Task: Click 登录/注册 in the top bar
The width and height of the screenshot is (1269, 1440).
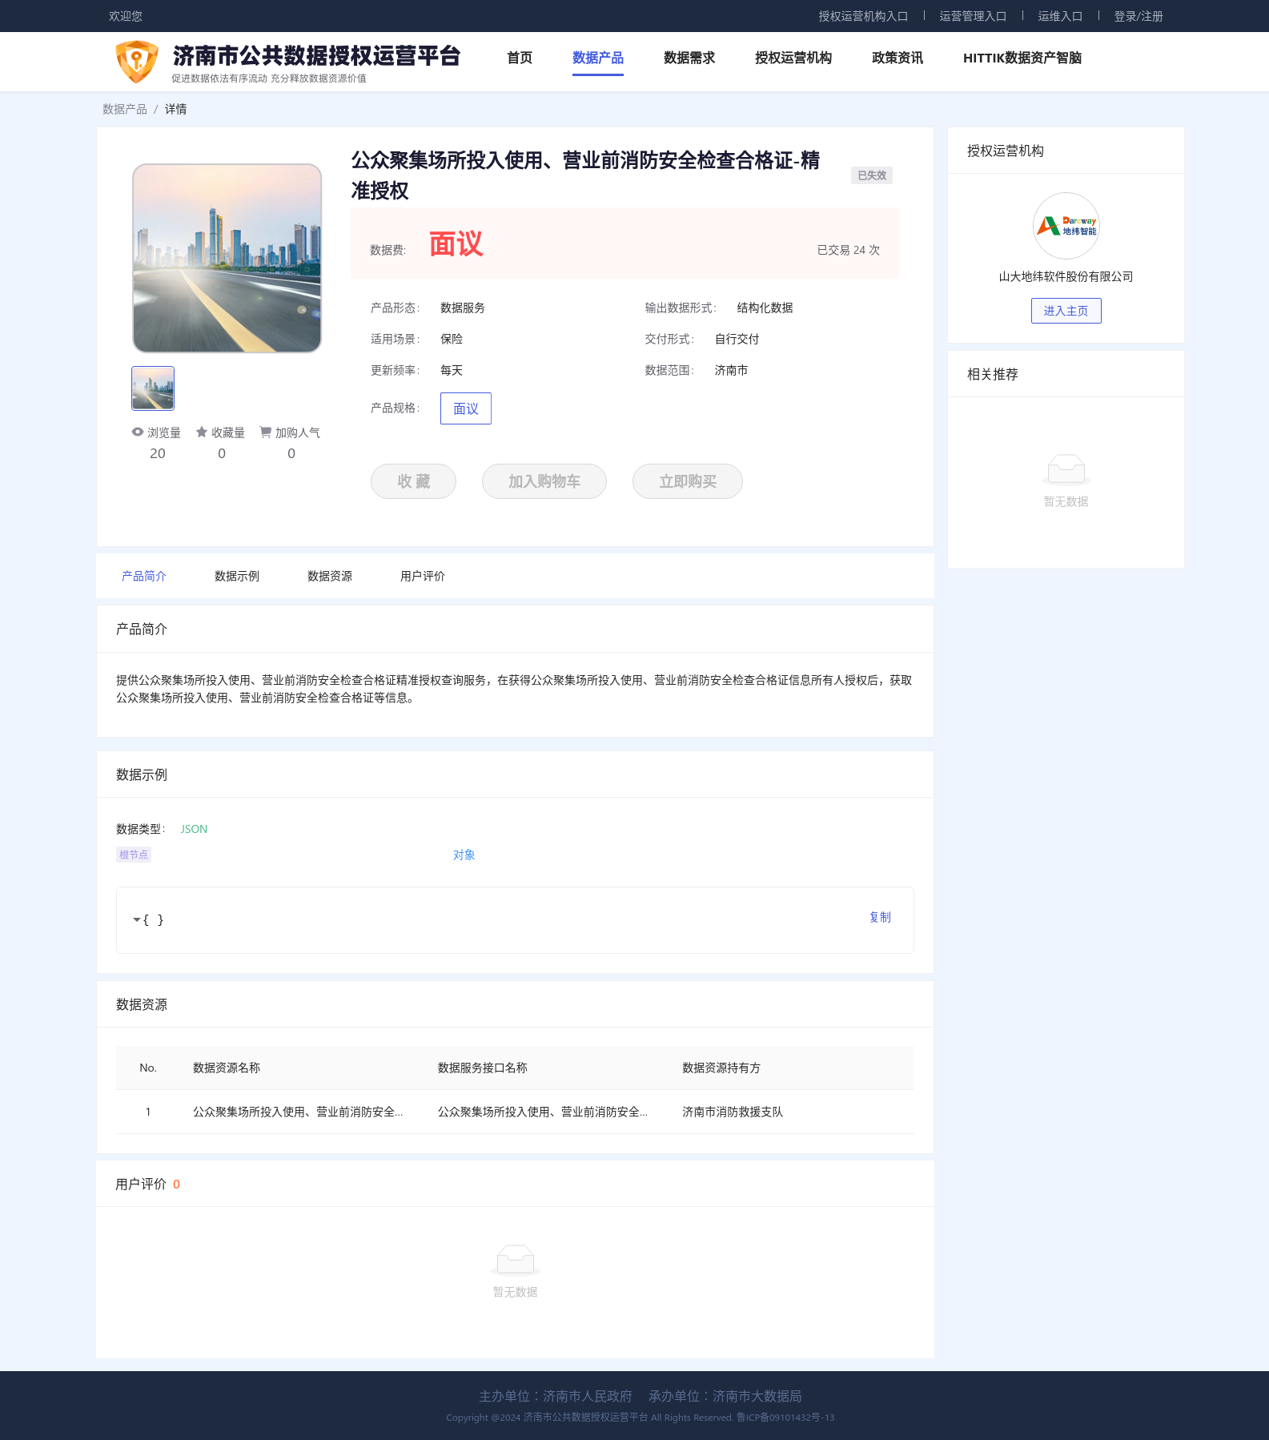Action: pos(1138,16)
